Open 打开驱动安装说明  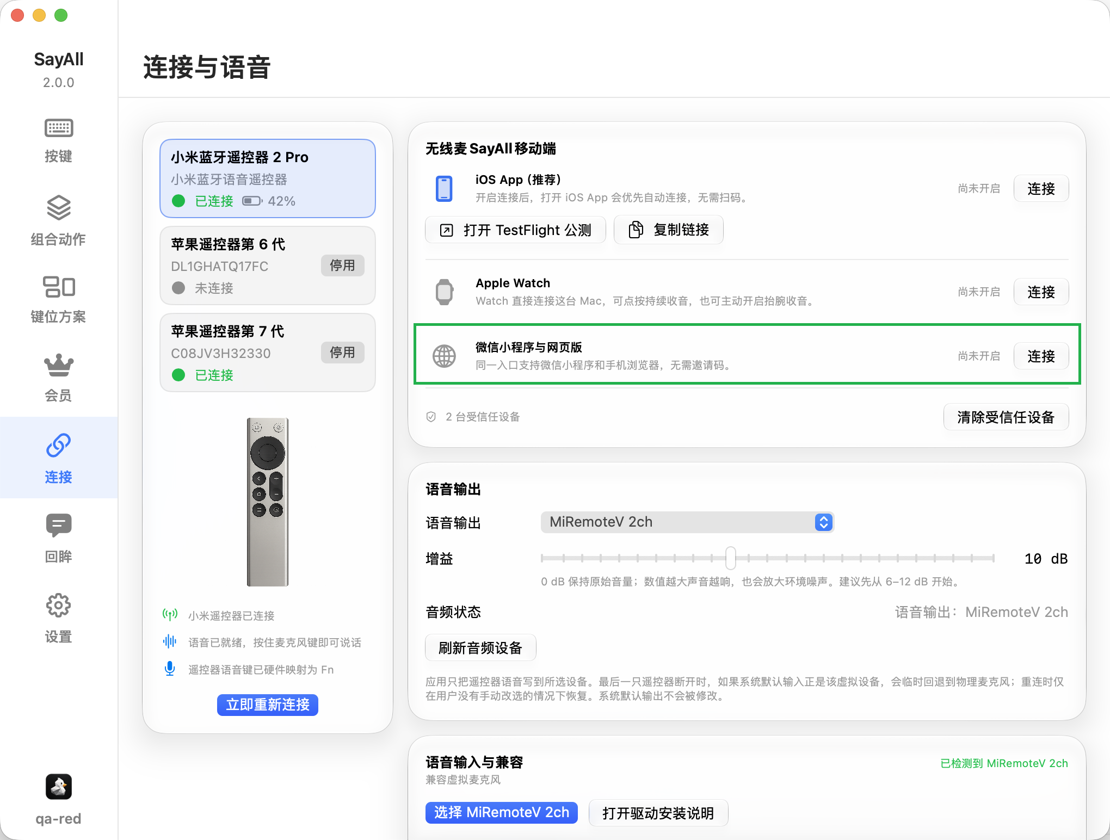click(658, 813)
